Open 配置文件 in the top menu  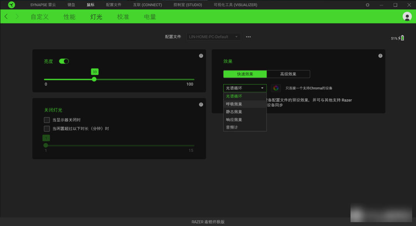click(x=114, y=5)
